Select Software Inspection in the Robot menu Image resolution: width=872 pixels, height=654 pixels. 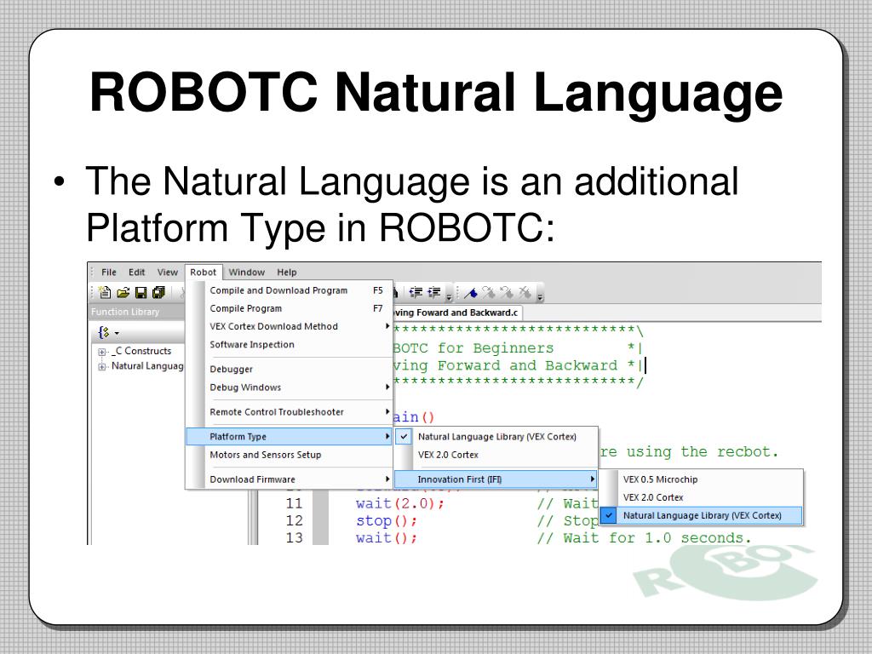[290, 345]
